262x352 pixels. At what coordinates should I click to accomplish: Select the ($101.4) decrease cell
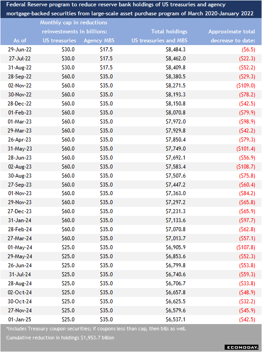[246, 149]
